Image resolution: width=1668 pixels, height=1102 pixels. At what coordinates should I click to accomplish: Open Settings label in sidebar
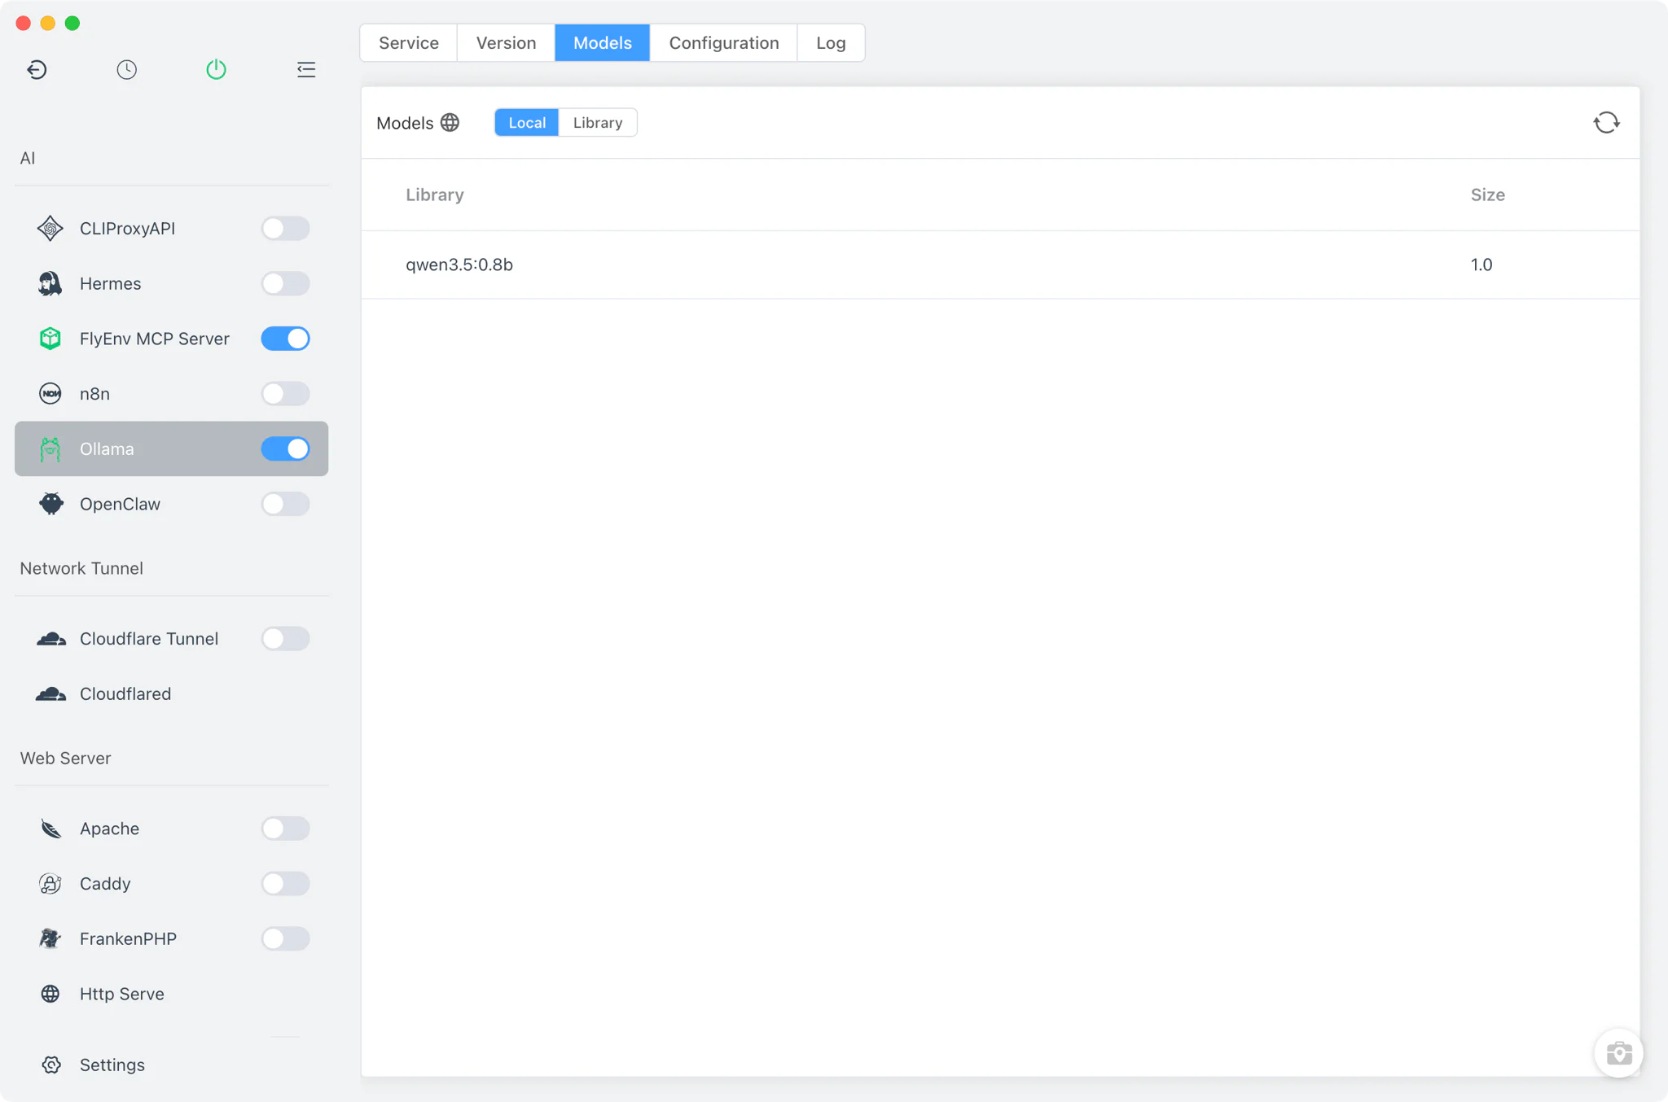point(112,1065)
